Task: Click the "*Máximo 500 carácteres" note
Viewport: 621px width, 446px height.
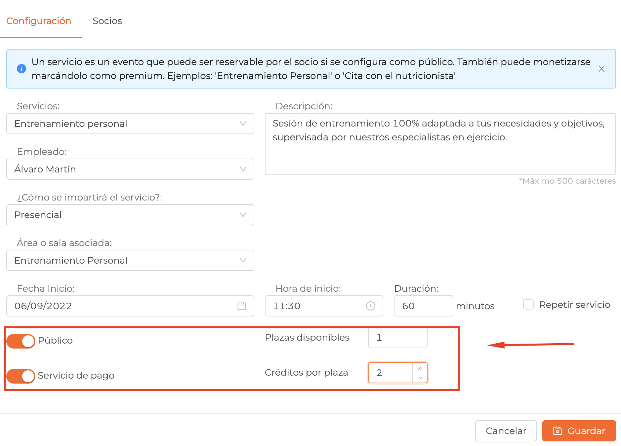Action: [x=567, y=181]
